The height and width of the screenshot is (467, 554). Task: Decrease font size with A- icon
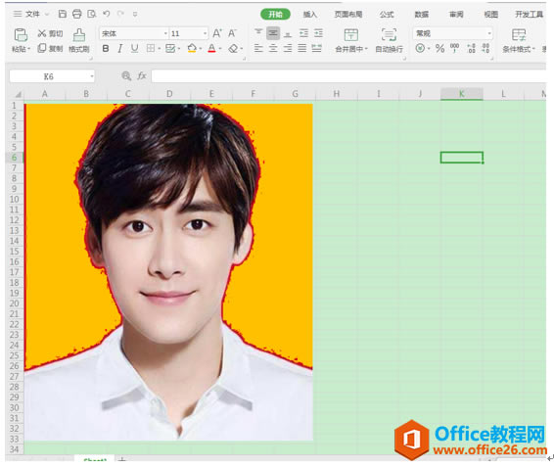point(232,33)
